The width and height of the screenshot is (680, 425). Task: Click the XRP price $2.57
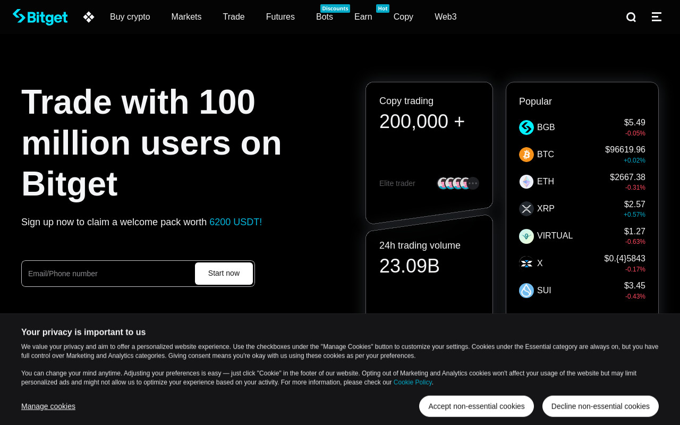point(635,205)
